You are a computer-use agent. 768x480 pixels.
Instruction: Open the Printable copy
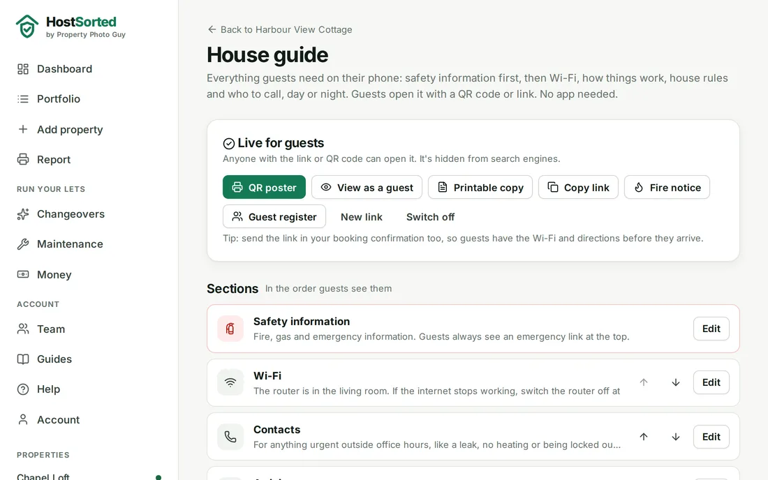pos(480,188)
